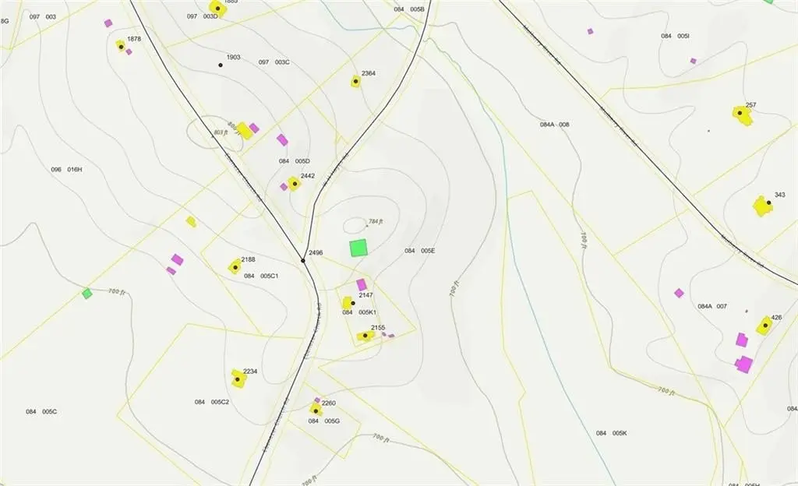Click the parcel label 084 005E
This screenshot has width=798, height=486.
[x=419, y=251]
